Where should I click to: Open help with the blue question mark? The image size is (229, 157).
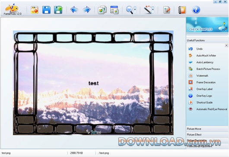196,10
